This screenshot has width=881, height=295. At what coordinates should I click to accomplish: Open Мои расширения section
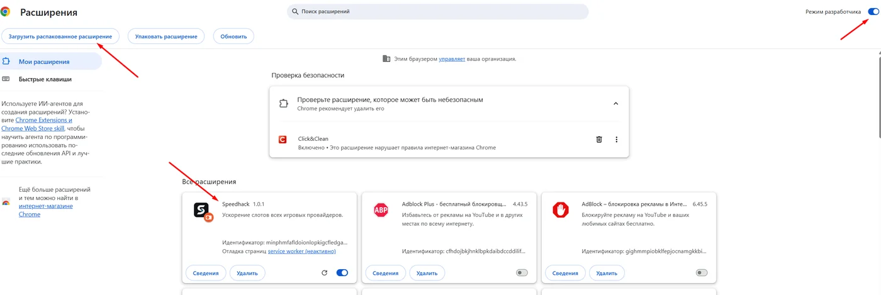(51, 62)
